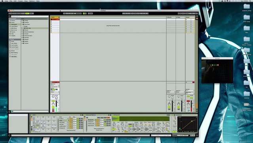Expand the Analog instrument folder
Screen dimensions: 253x143
tap(22, 21)
